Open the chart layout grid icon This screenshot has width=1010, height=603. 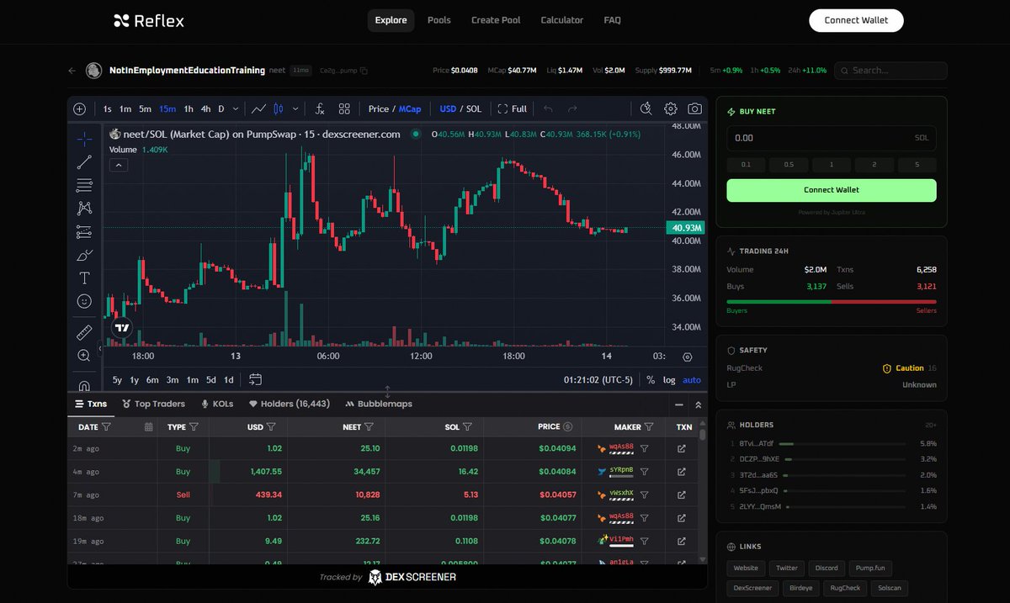pyautogui.click(x=344, y=108)
